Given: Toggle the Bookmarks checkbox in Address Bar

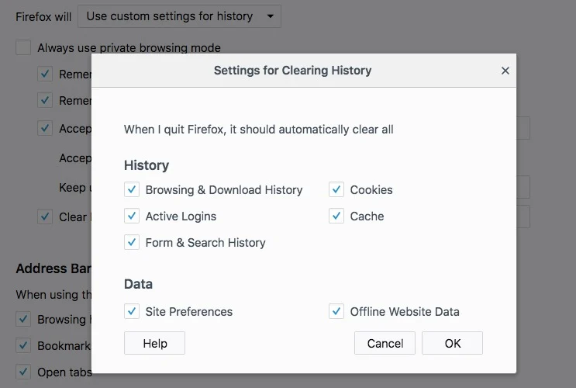Looking at the screenshot, I should tap(24, 345).
